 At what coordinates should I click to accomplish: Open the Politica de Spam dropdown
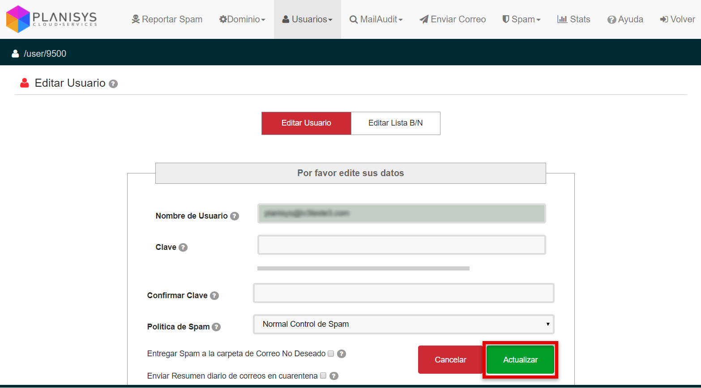[403, 324]
